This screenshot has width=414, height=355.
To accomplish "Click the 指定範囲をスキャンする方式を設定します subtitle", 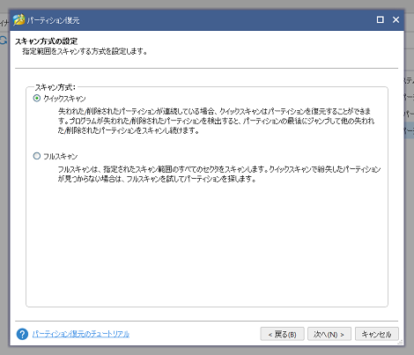I will coord(85,51).
